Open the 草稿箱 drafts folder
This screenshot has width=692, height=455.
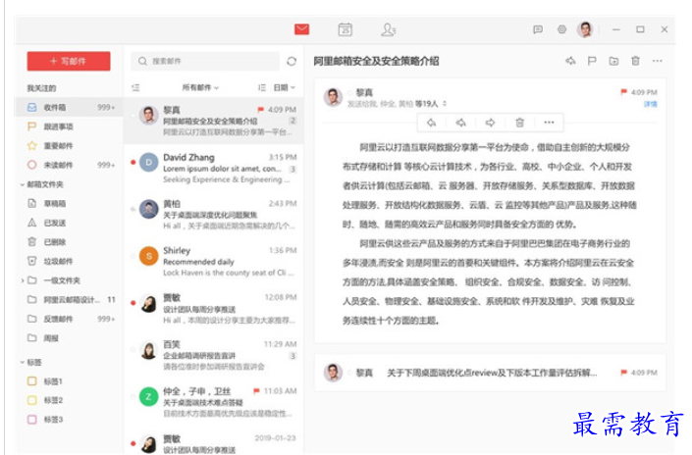tap(70, 203)
